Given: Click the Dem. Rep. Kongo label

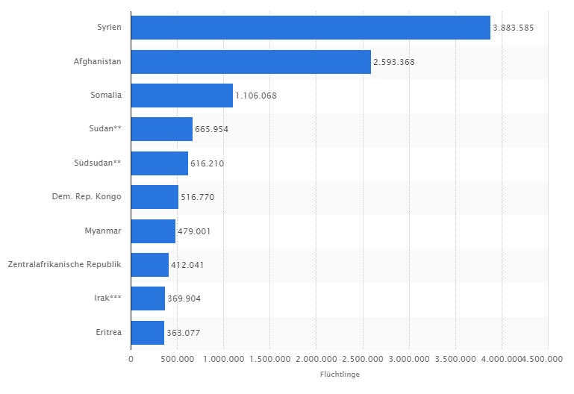Looking at the screenshot, I should (x=87, y=197).
